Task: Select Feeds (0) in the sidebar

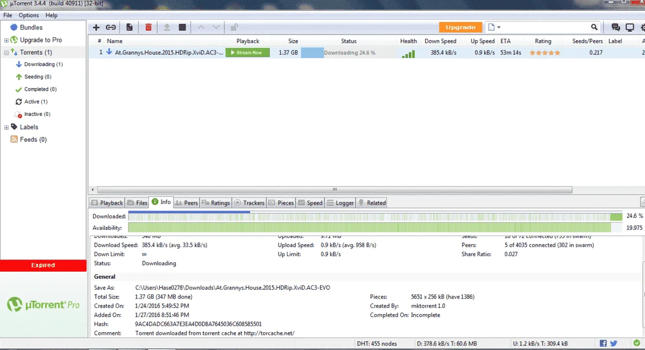Action: [x=33, y=140]
